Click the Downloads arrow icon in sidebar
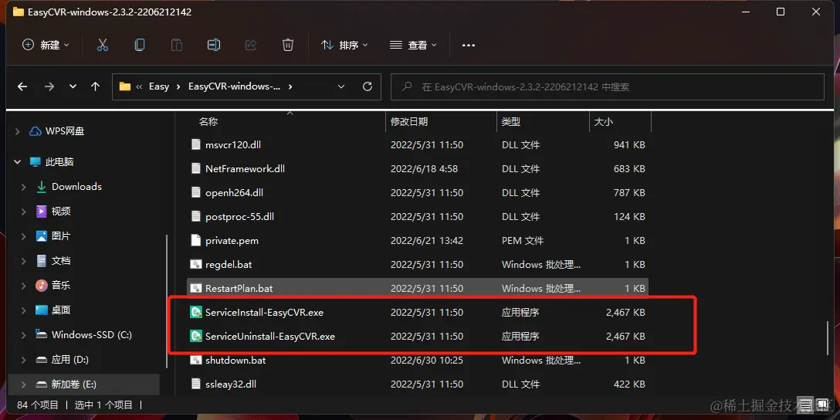This screenshot has height=420, width=840. click(x=41, y=186)
